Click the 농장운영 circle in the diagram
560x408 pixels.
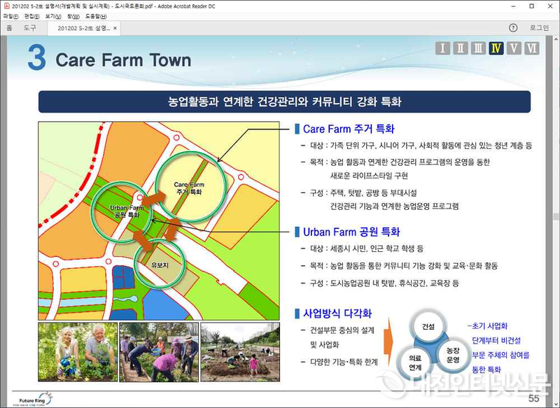click(x=454, y=356)
